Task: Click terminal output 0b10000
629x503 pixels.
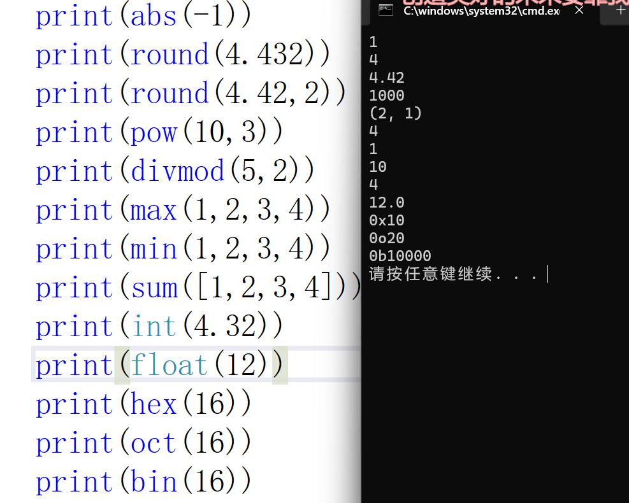Action: 400,256
